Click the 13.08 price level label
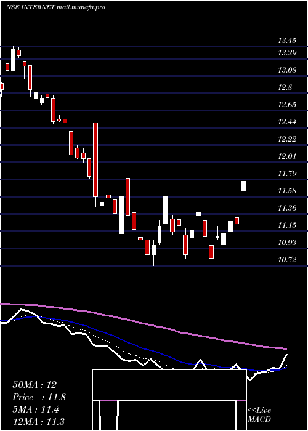The height and width of the screenshot is (431, 308). click(287, 70)
